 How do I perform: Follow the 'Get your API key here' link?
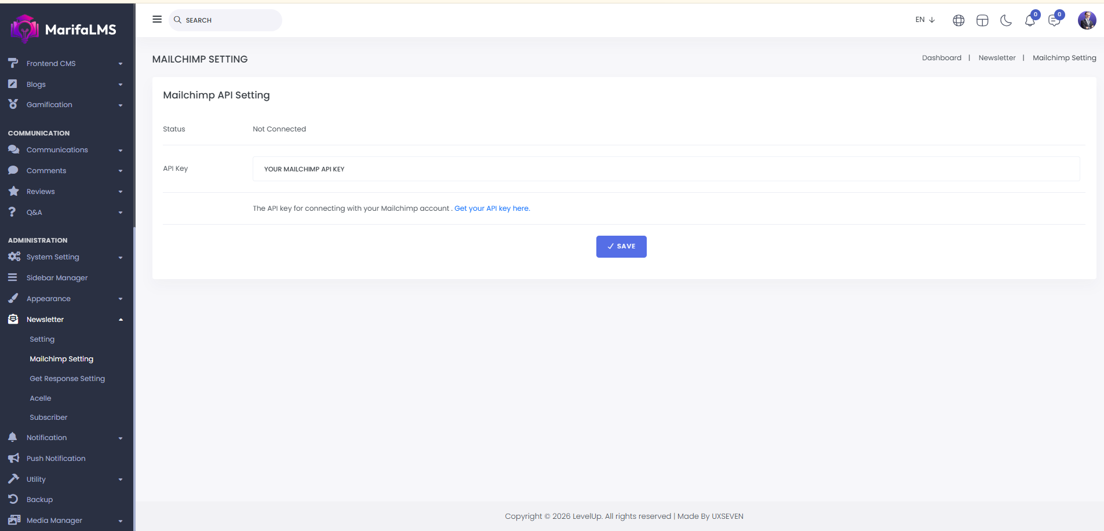(x=492, y=208)
